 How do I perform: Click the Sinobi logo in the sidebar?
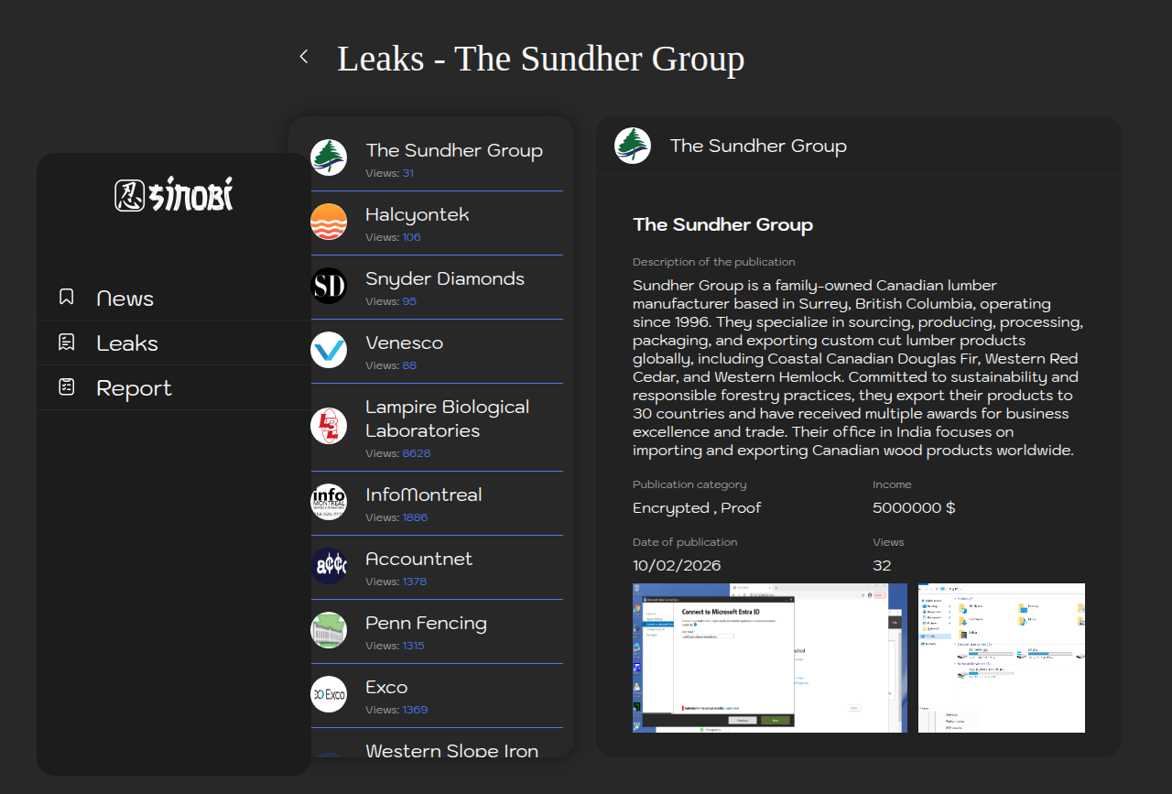(x=174, y=194)
